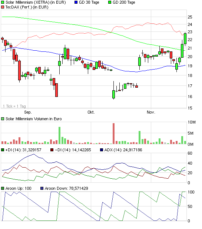Viewport: 202px width, 229px height.
Task: Click the 'Aroon Up: 100' label
Action: 19,188
